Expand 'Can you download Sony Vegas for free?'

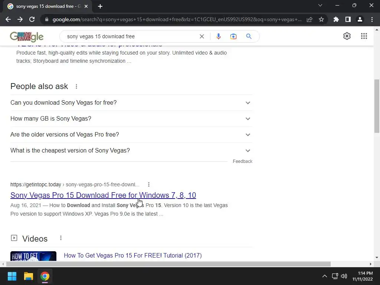(x=131, y=103)
